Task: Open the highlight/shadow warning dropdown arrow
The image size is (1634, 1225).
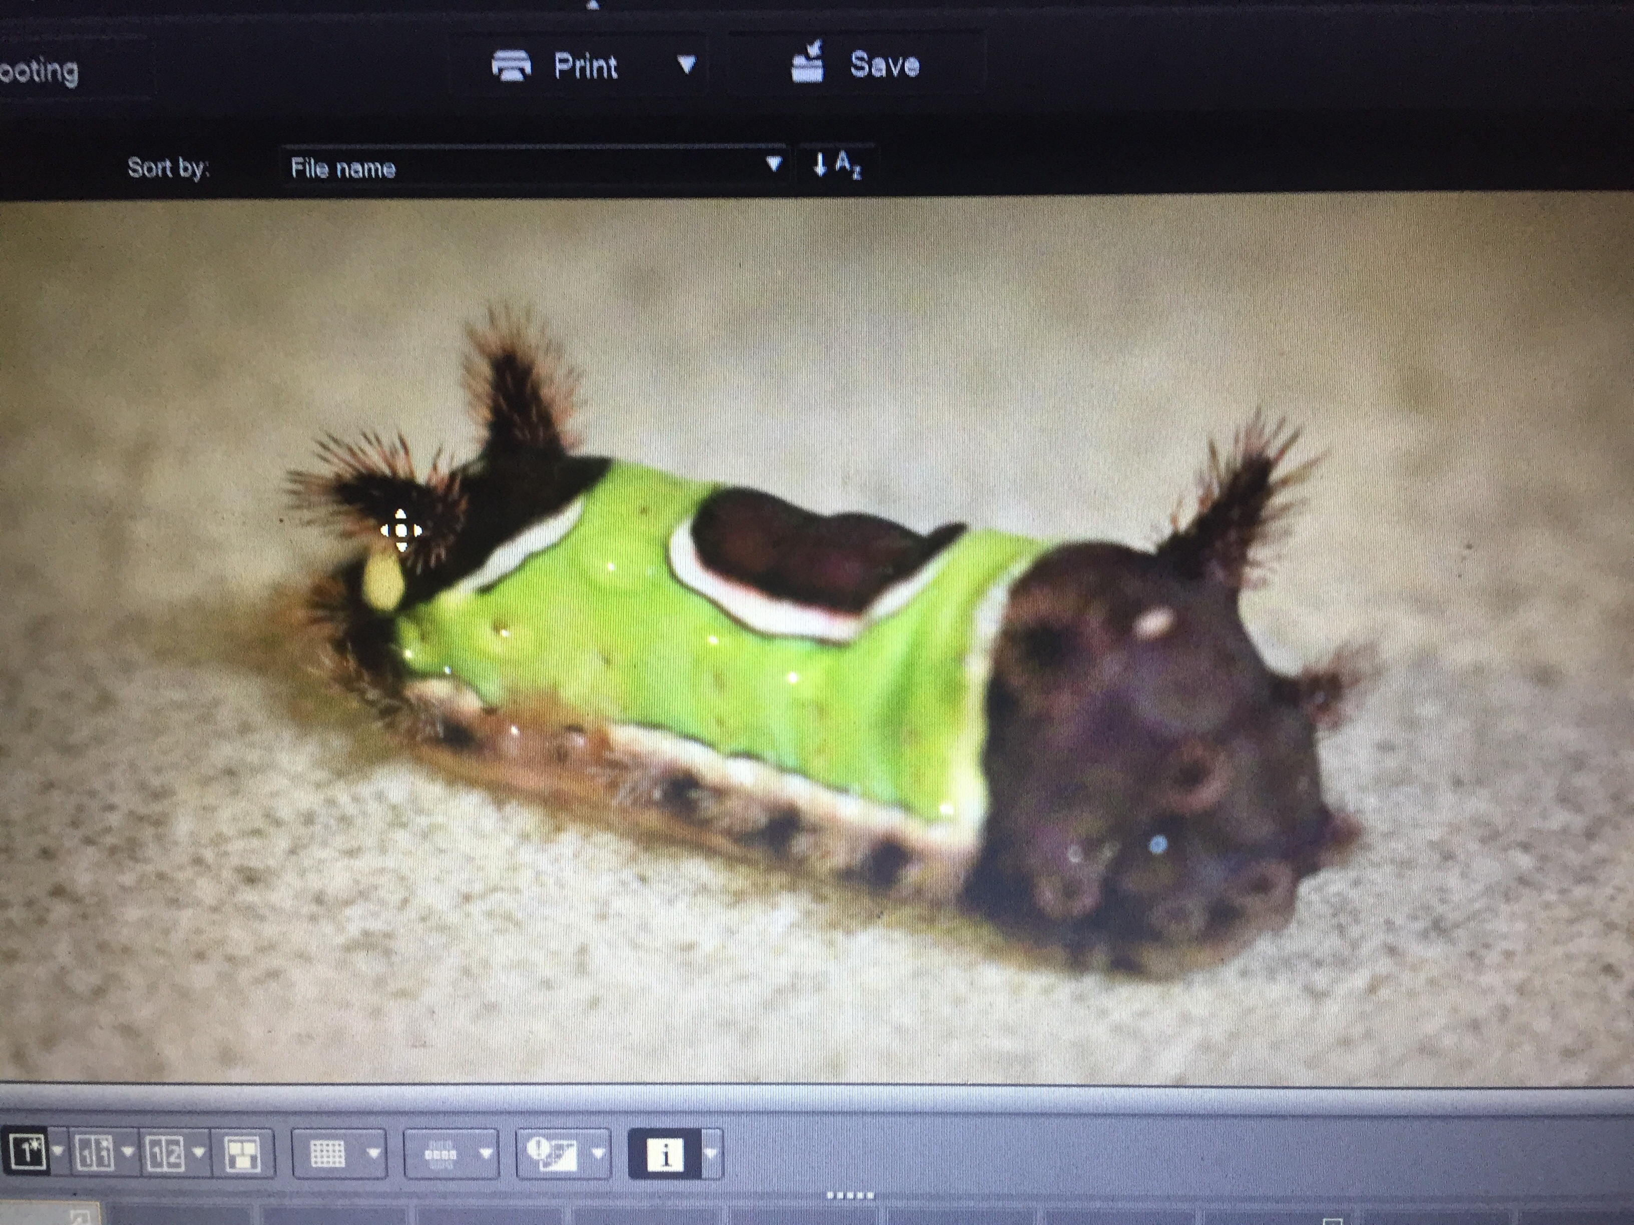Action: click(598, 1152)
